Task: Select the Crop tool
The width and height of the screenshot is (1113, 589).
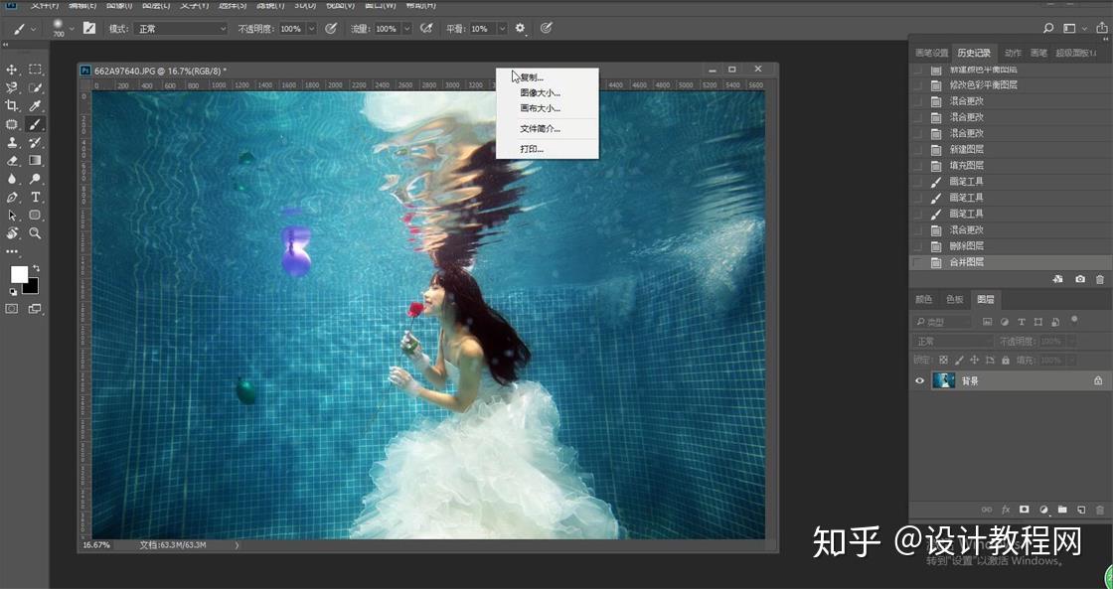Action: click(12, 105)
